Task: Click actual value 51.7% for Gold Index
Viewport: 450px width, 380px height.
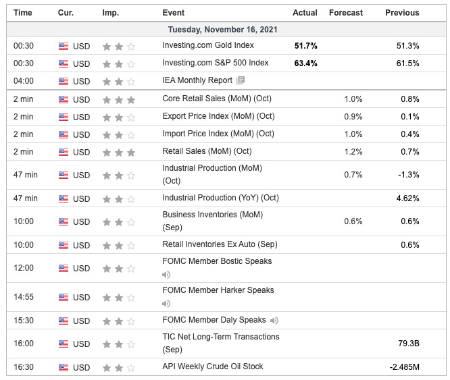Action: (305, 46)
